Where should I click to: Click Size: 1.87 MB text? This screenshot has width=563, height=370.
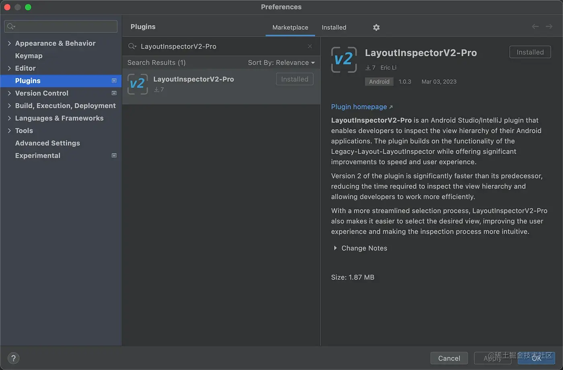coord(353,277)
